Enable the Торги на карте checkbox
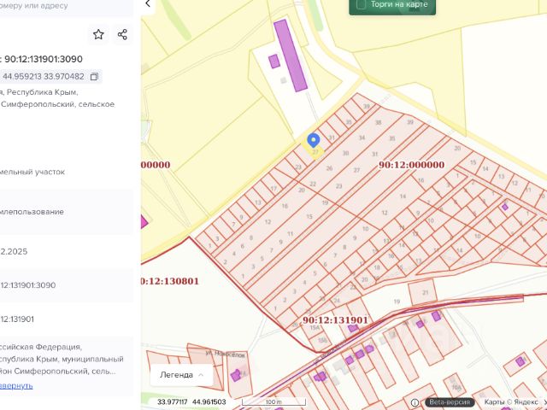This screenshot has height=410, width=547. 362,4
